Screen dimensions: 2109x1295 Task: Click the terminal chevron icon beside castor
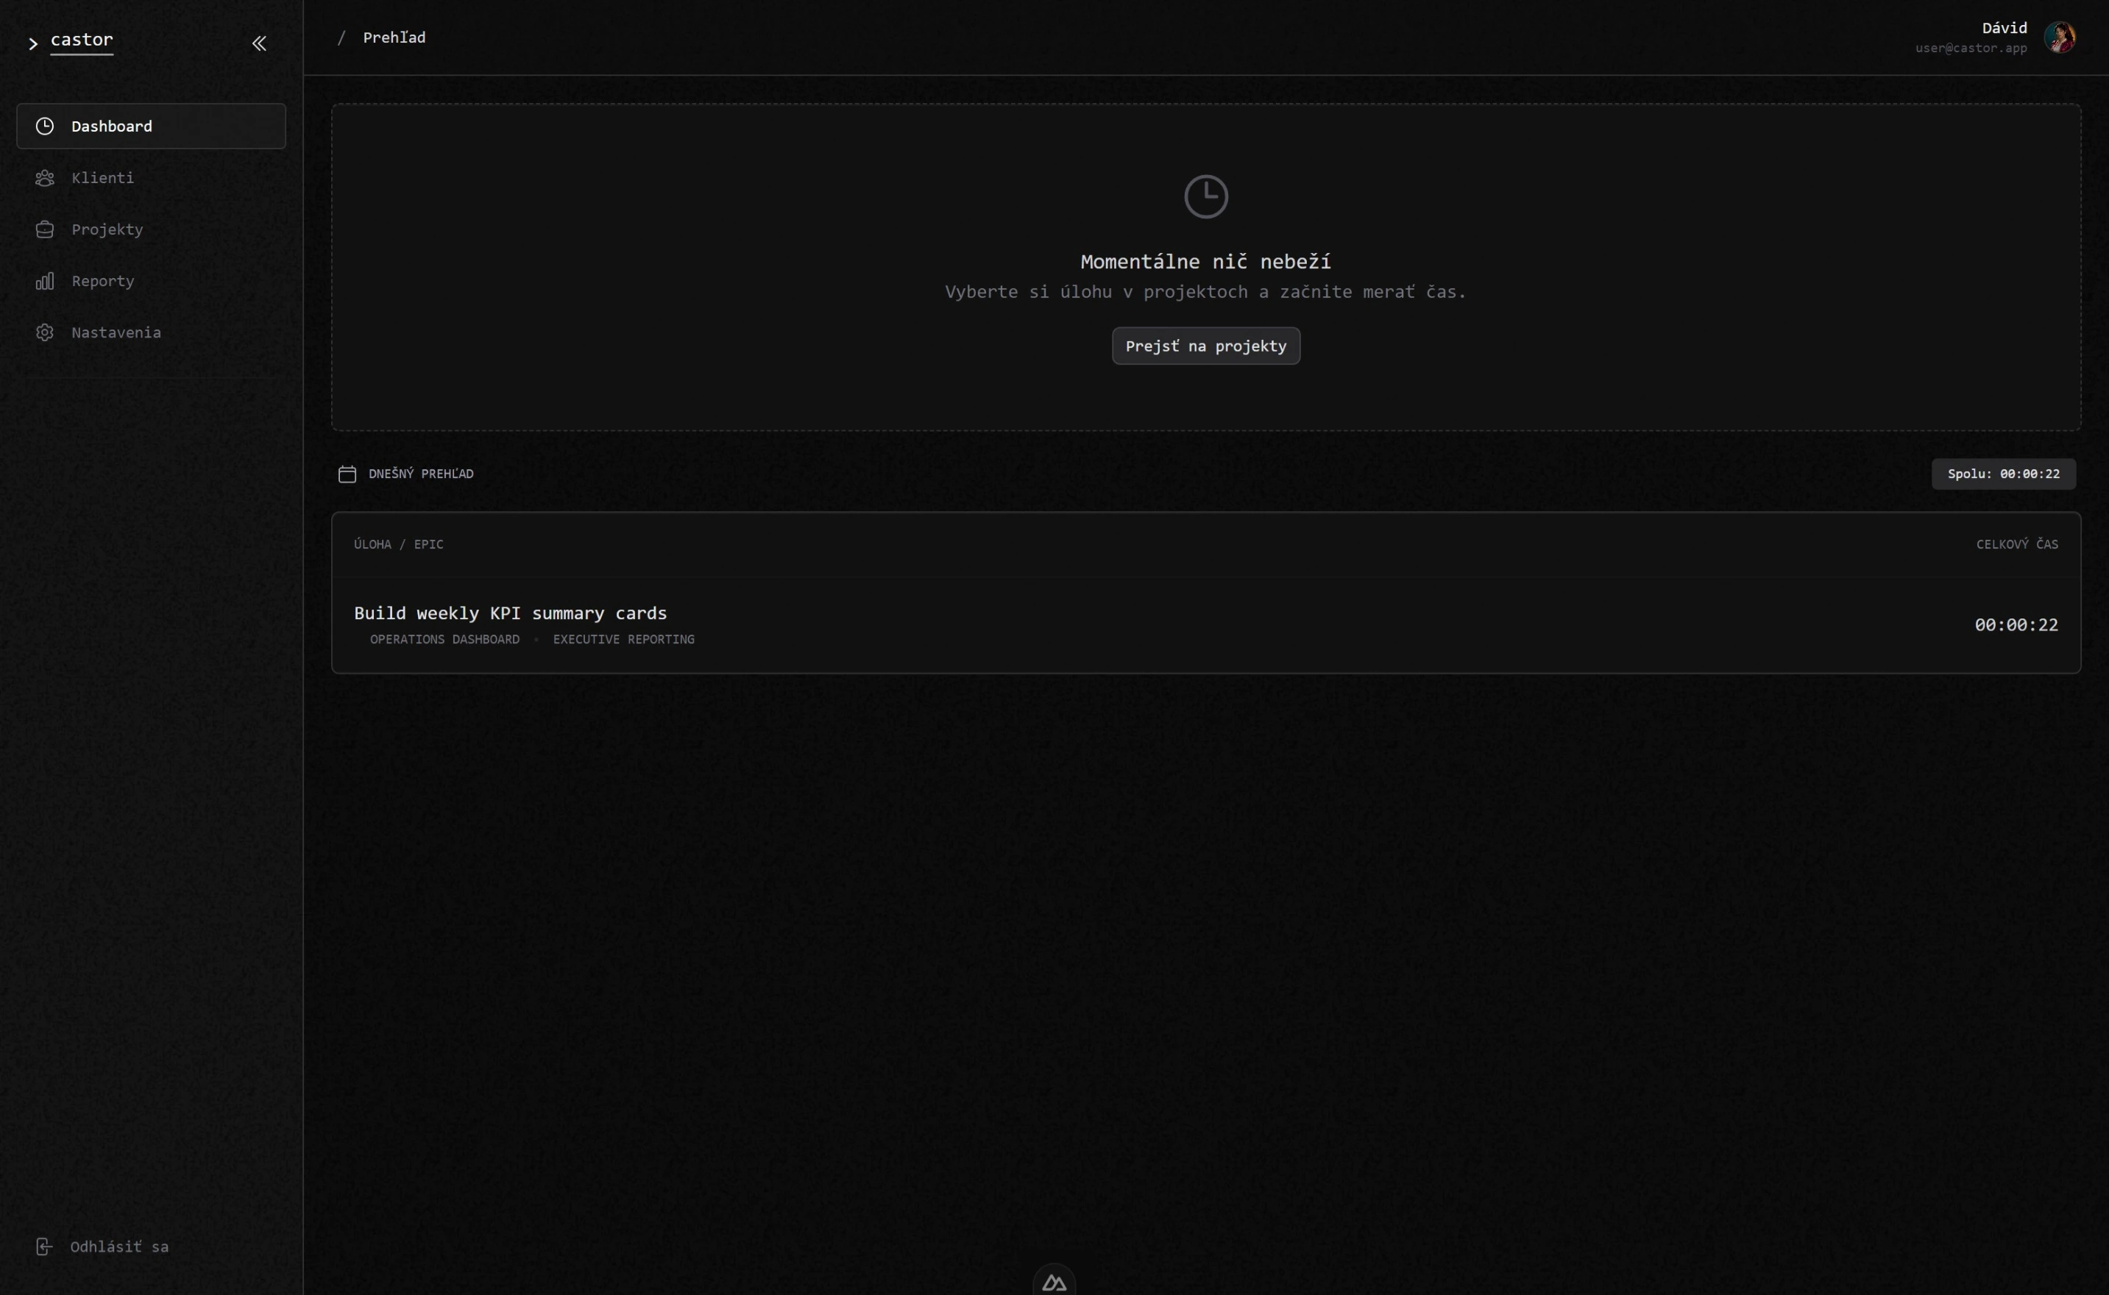tap(33, 43)
